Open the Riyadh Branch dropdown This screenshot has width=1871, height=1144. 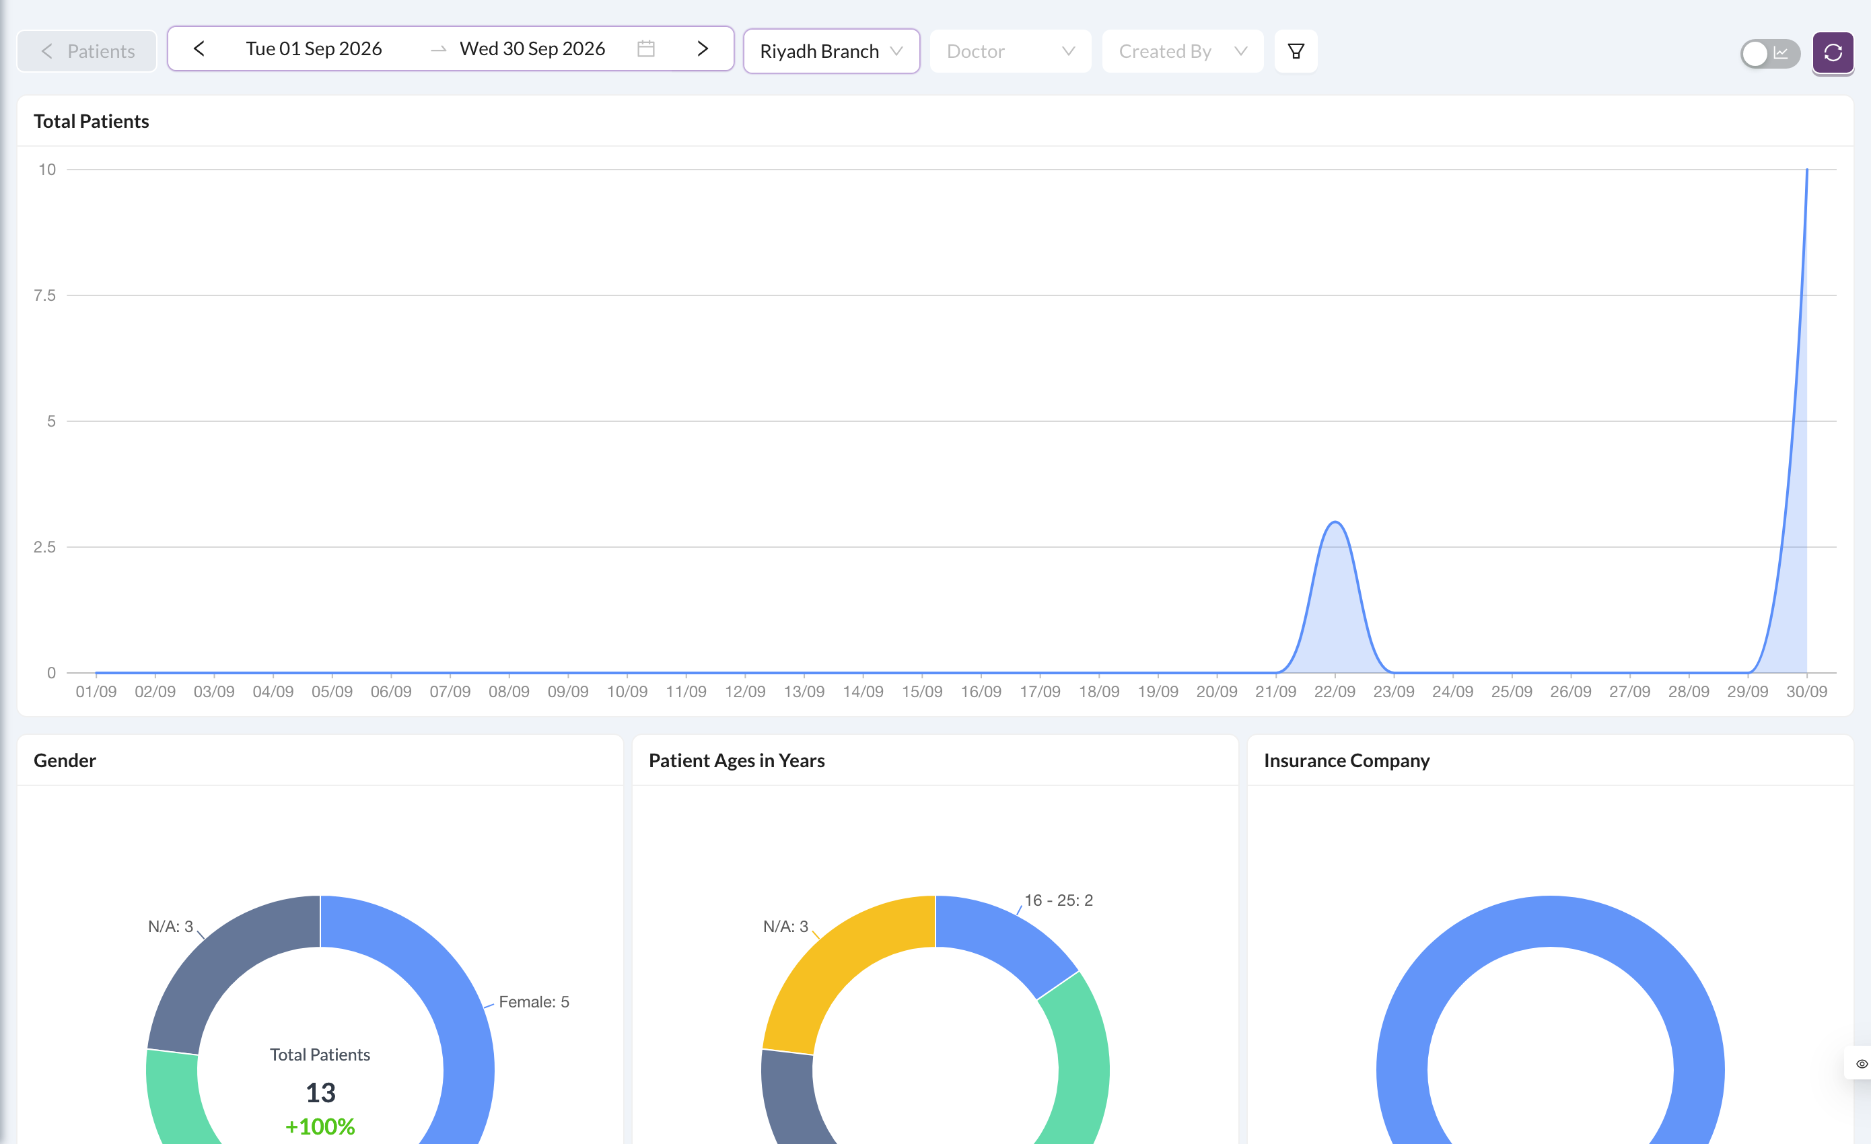point(831,51)
